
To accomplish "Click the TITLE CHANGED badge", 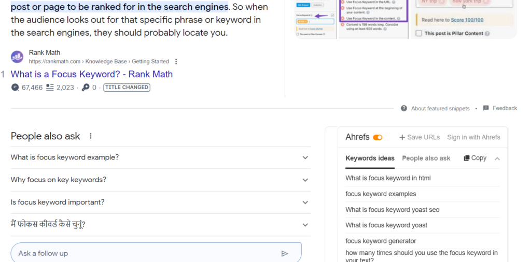I will click(127, 88).
